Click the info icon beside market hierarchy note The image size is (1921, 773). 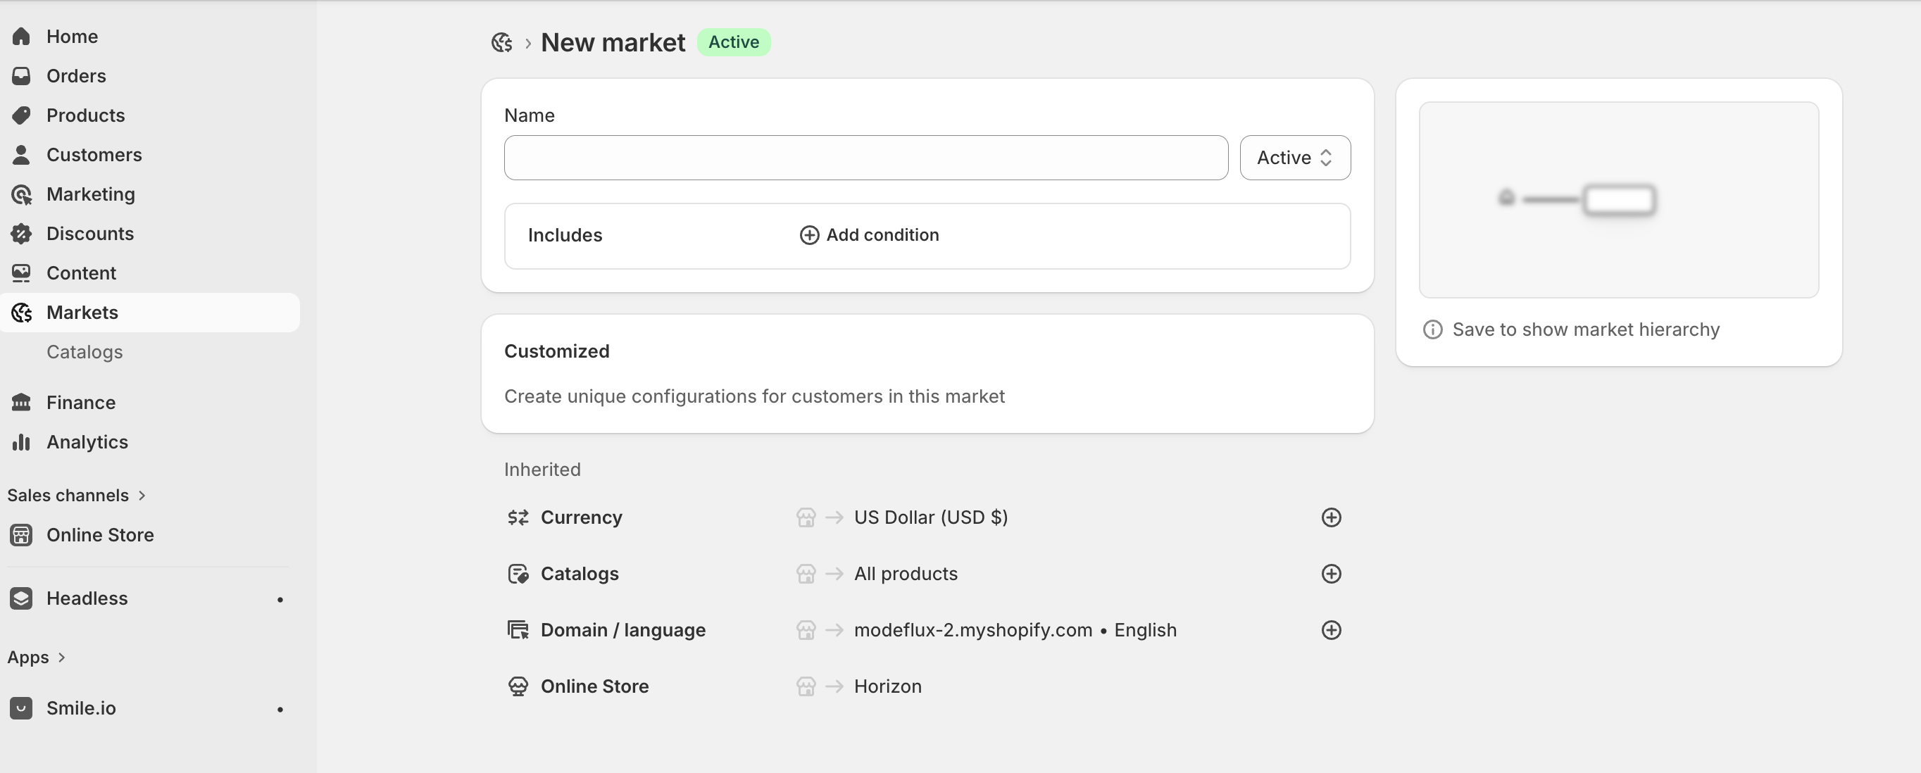pos(1432,329)
